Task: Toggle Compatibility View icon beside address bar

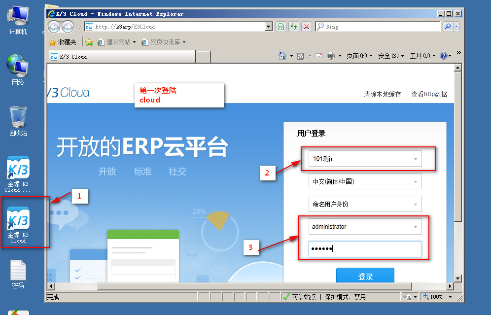Action: point(281,27)
